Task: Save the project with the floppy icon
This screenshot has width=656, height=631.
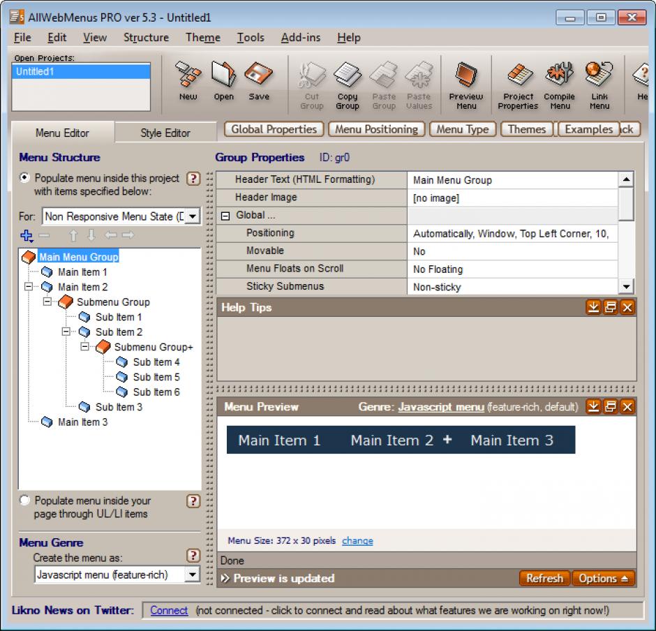Action: (x=259, y=81)
